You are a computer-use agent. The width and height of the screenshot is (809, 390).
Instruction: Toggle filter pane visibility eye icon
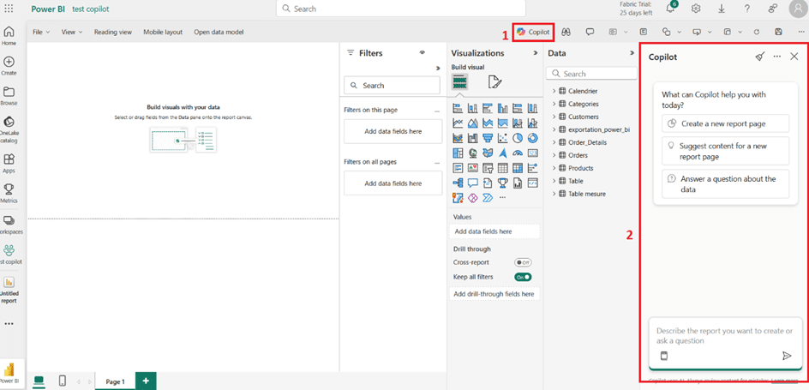coord(422,52)
